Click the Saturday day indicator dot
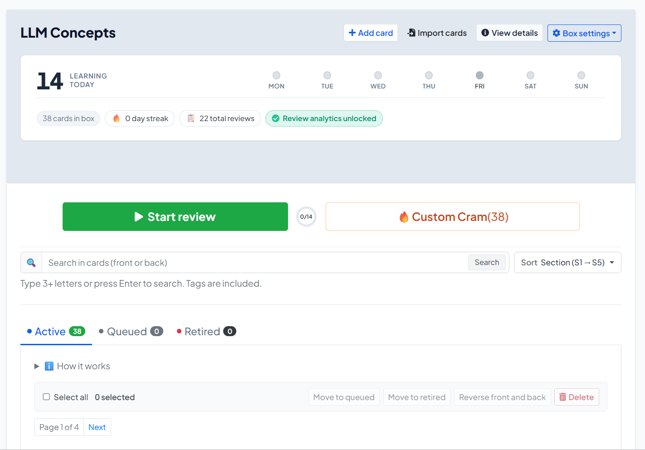 (x=530, y=75)
